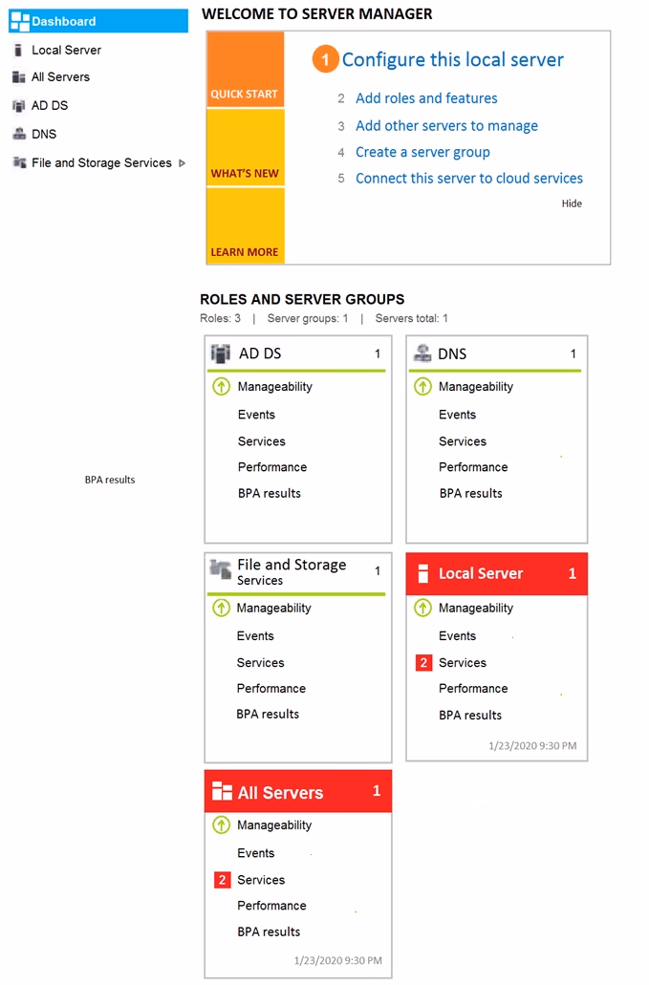Click BPA results in the All Servers tile
Screen dimensions: 649x985
click(269, 932)
